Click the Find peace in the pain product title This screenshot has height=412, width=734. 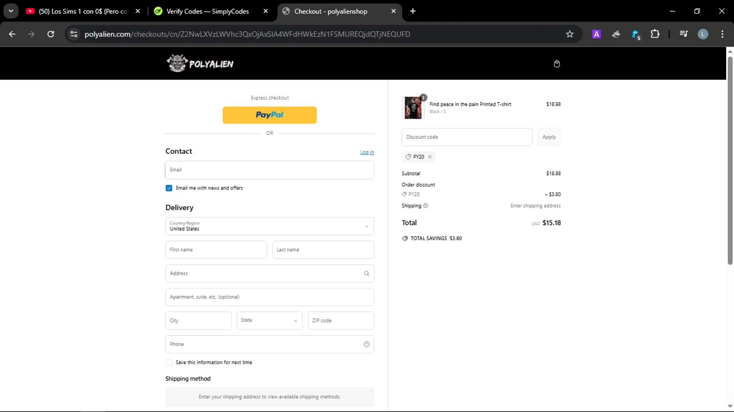tap(470, 104)
